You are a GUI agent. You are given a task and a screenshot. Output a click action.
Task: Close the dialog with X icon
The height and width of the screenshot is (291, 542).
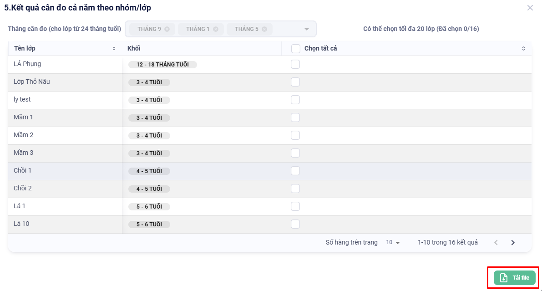point(530,8)
